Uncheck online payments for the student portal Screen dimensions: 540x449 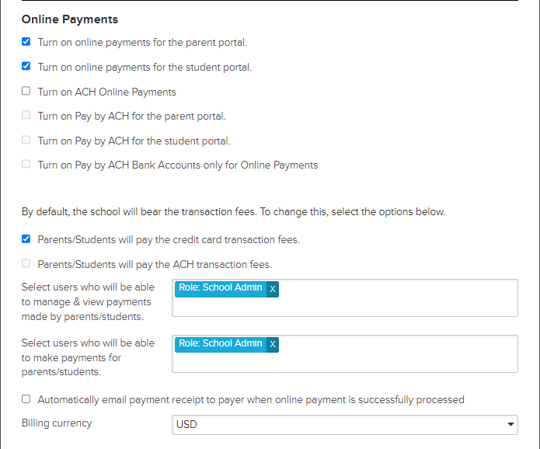point(26,66)
